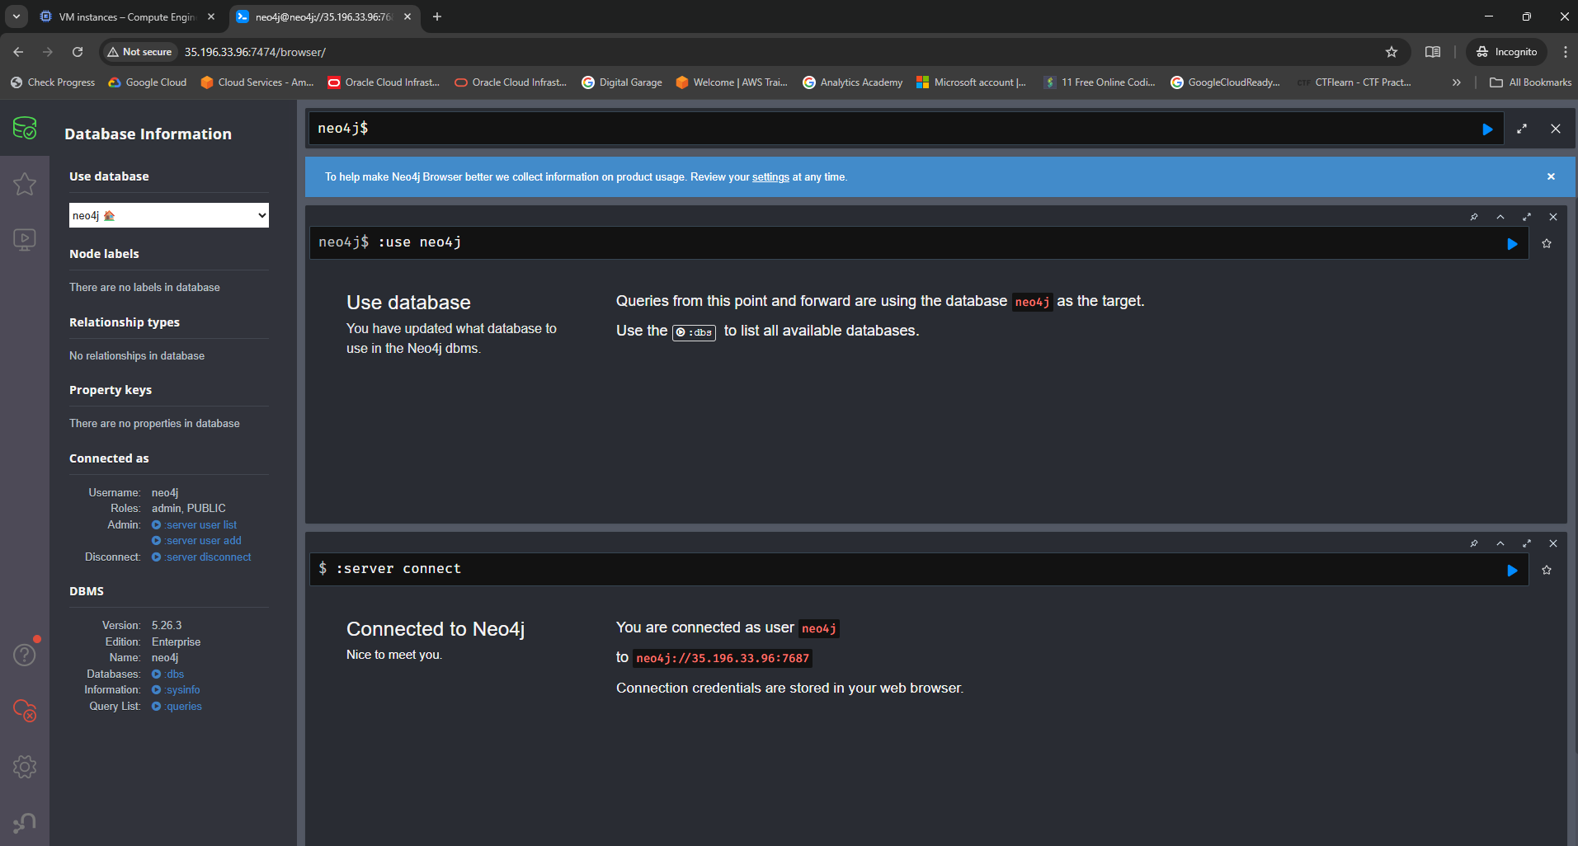The image size is (1578, 846).
Task: Open a new browser tab
Action: 437,16
